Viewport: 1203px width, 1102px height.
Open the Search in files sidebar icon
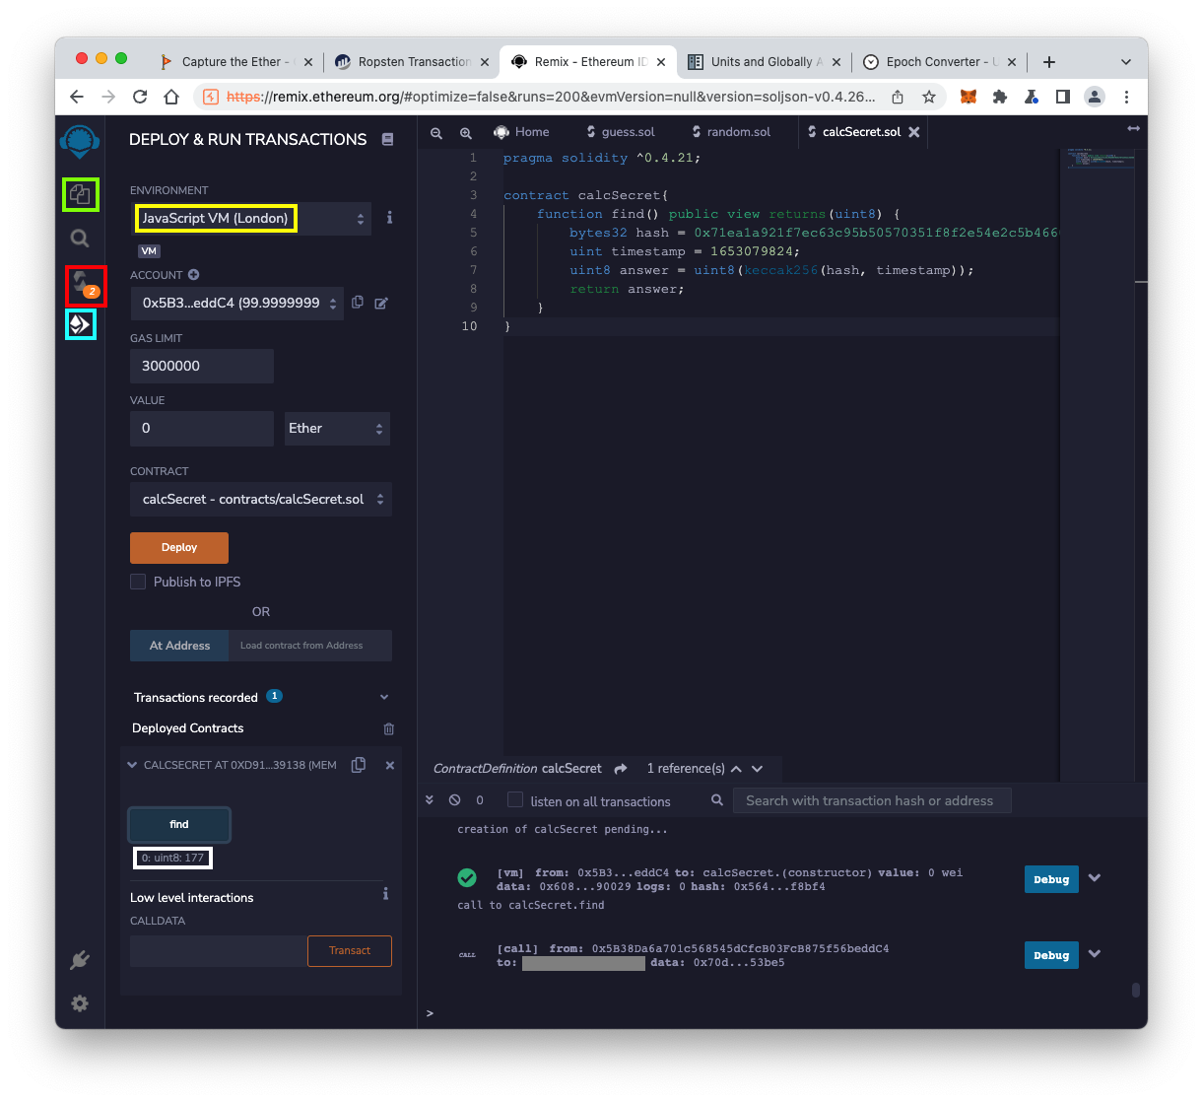tap(80, 238)
